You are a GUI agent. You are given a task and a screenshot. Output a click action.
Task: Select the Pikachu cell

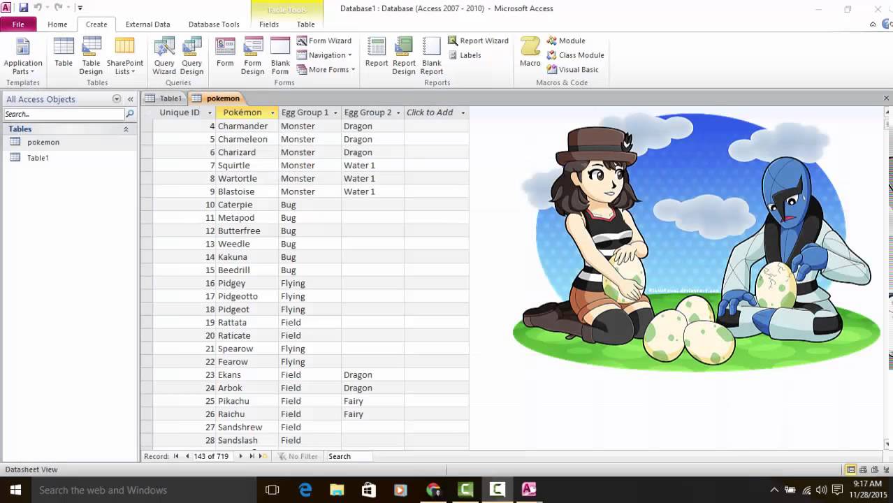247,401
